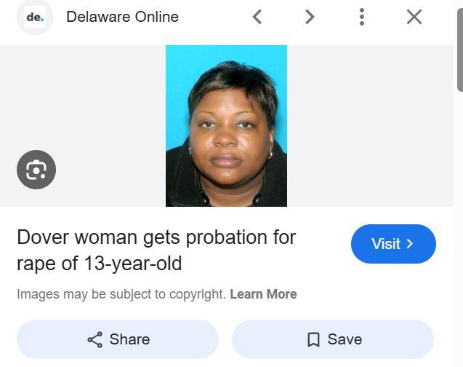463x367 pixels.
Task: Close the image preview panel
Action: click(x=414, y=17)
